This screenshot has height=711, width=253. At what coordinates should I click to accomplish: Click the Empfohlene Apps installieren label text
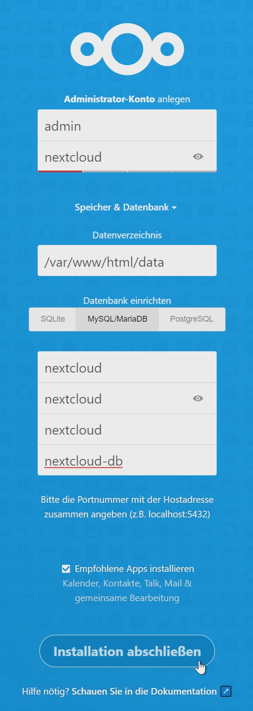[134, 568]
